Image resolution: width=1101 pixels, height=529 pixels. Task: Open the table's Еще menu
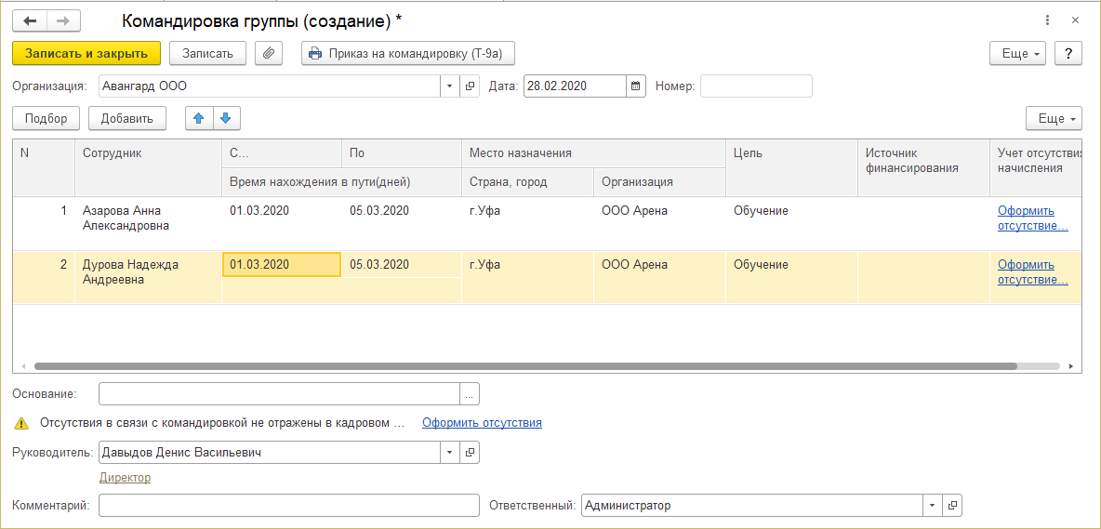[x=1054, y=118]
